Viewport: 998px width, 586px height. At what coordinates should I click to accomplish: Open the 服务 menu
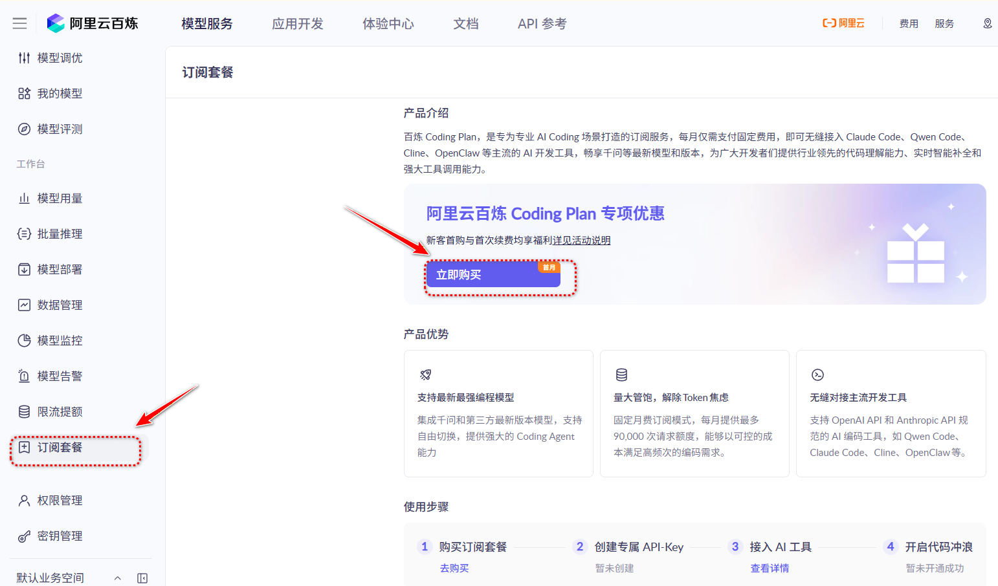(x=944, y=24)
